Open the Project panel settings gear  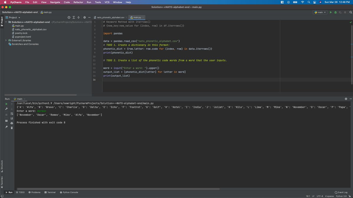tap(84, 17)
